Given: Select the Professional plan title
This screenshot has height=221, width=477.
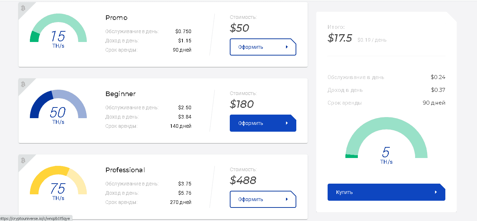Looking at the screenshot, I should [x=125, y=170].
